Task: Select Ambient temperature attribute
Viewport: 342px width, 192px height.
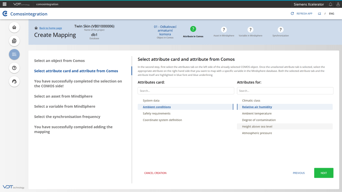Action: (257, 113)
